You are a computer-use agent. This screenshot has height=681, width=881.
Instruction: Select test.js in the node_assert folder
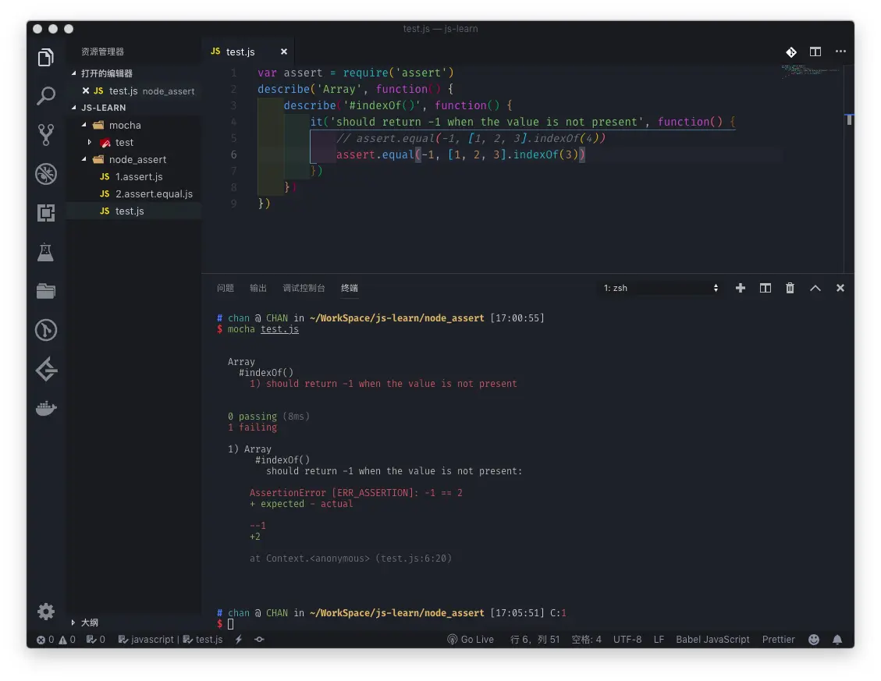(x=130, y=211)
